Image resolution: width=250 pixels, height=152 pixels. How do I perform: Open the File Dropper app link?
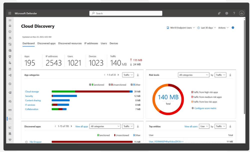click(x=35, y=142)
